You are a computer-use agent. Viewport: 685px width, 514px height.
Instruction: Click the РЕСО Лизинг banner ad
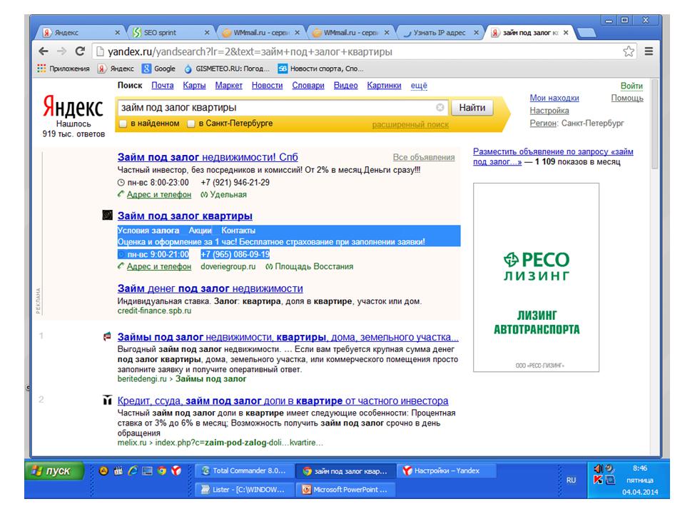536,278
